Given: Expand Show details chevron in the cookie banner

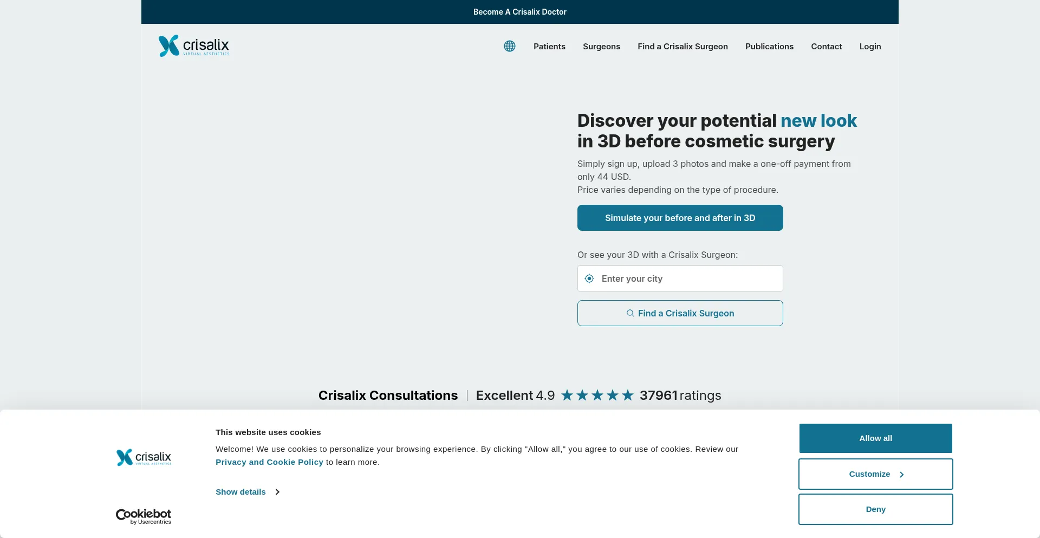Looking at the screenshot, I should (277, 492).
